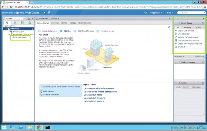The image size is (207, 131).
Task: Open Server Manager from taskbar
Action: 12,128
